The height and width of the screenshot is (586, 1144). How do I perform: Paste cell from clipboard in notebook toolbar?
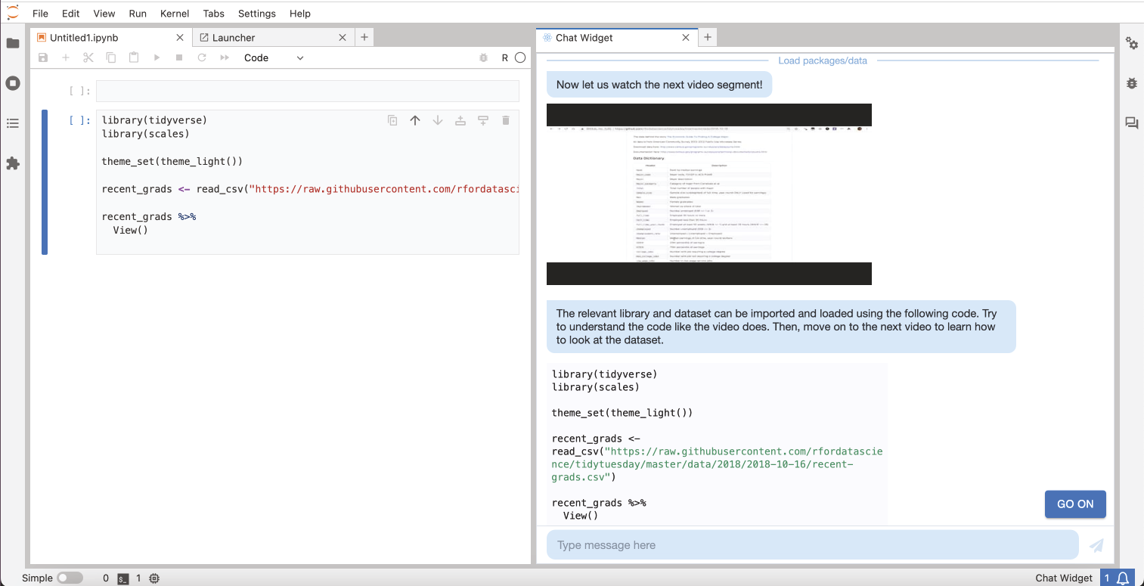click(x=134, y=57)
